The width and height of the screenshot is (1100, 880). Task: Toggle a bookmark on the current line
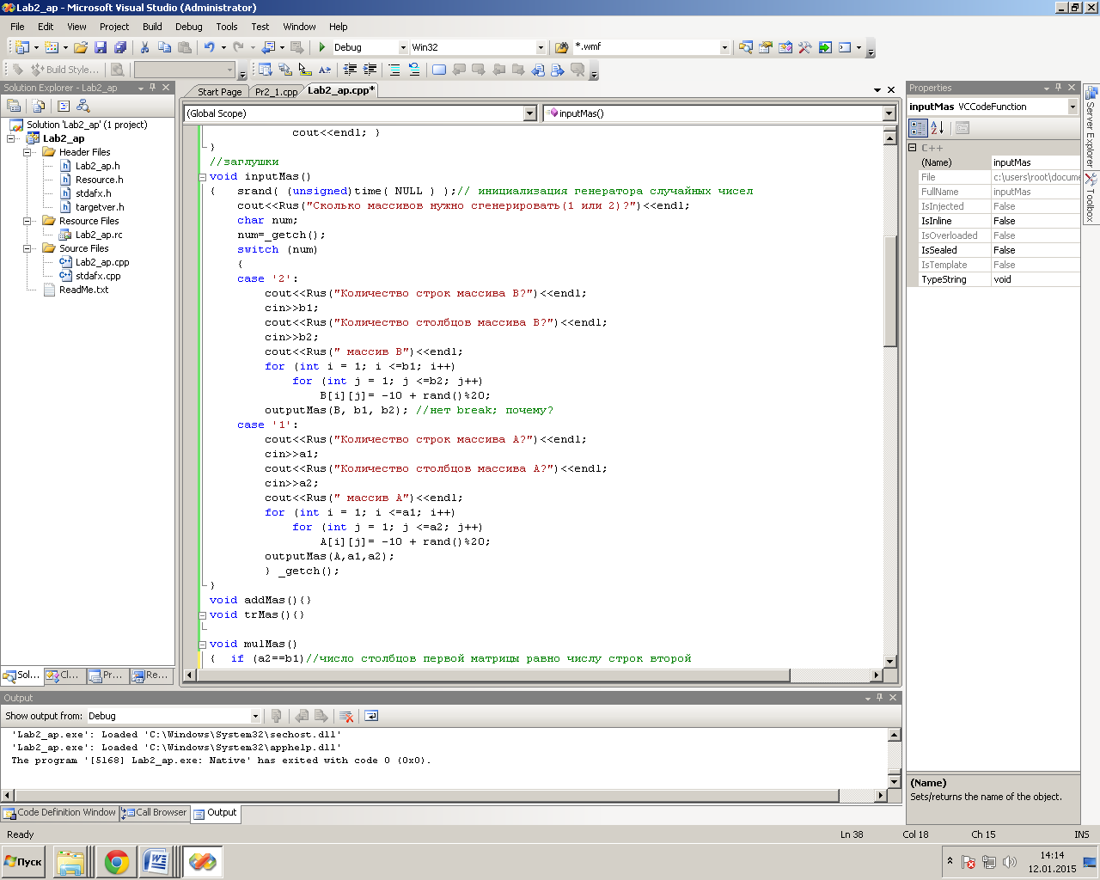coord(439,70)
